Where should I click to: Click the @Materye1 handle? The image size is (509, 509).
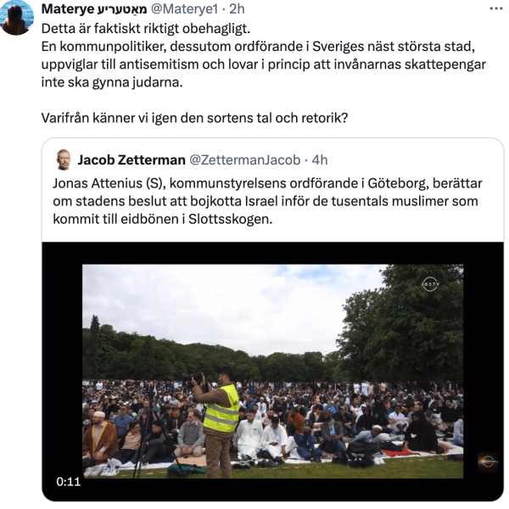coord(184,8)
